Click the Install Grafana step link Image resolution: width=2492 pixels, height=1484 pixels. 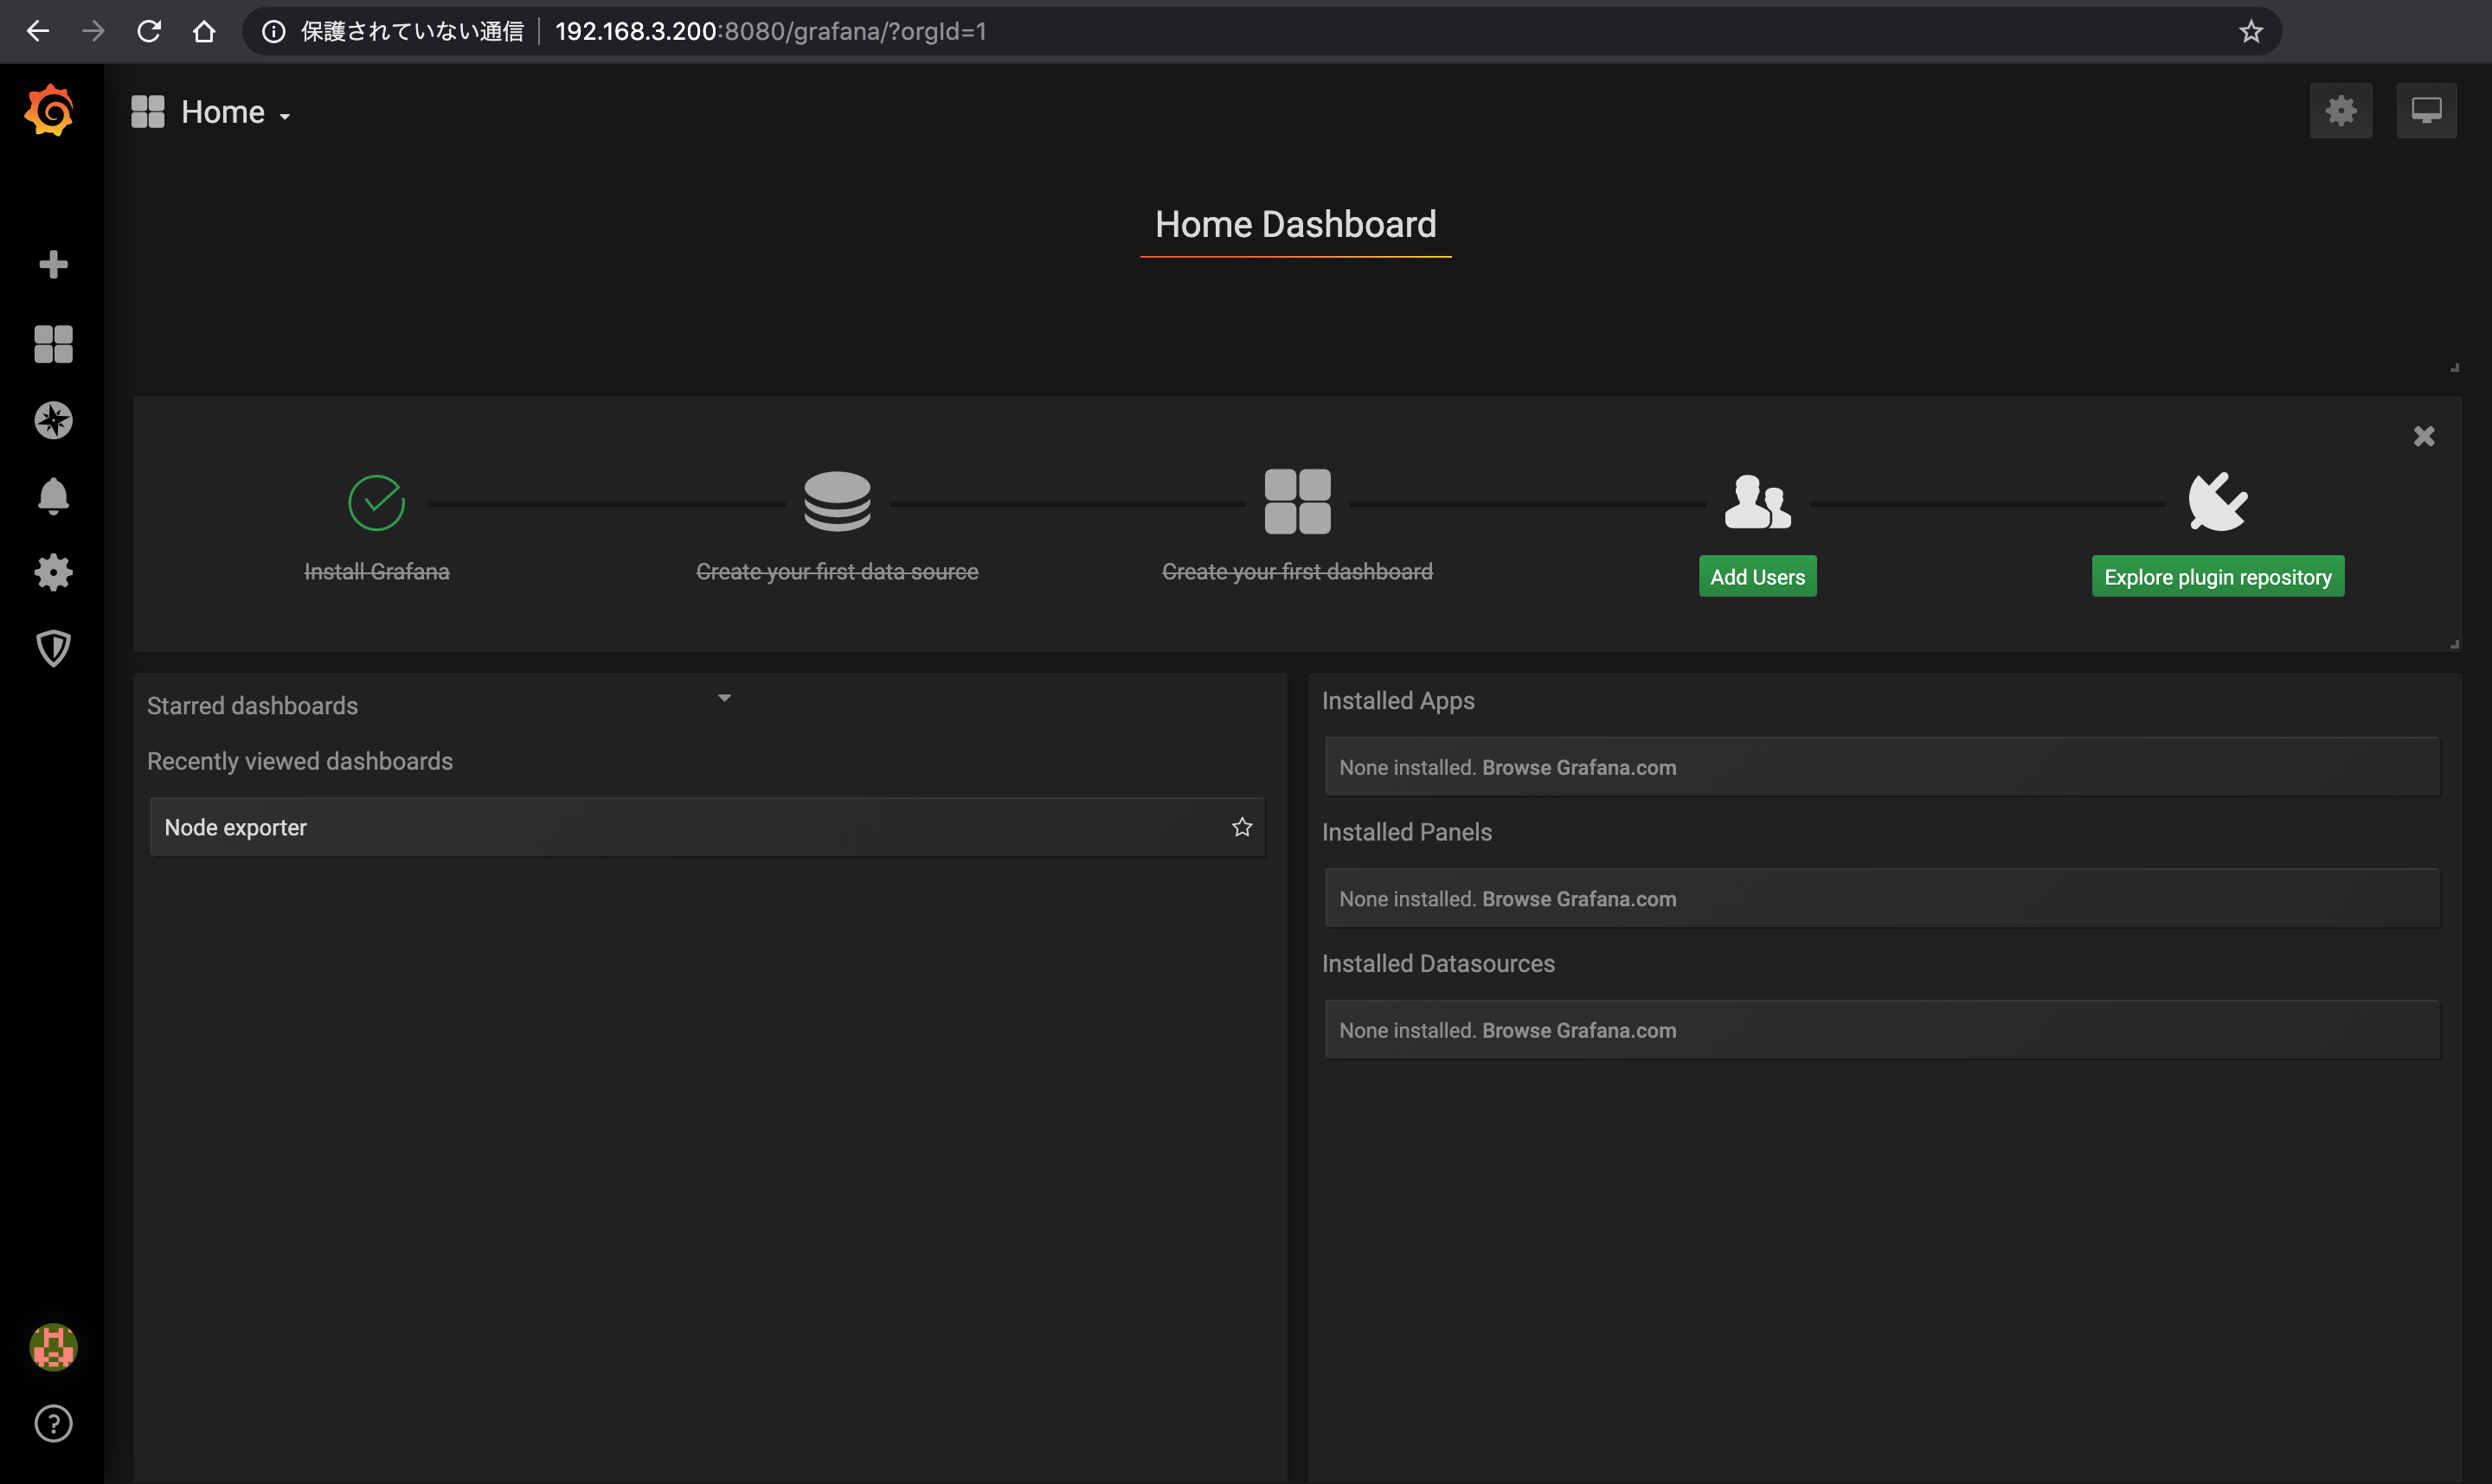376,571
